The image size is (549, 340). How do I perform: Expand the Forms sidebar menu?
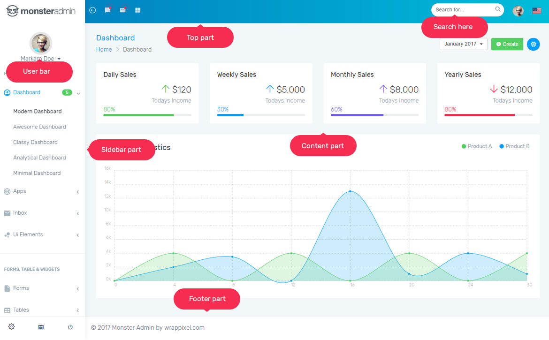[x=21, y=288]
